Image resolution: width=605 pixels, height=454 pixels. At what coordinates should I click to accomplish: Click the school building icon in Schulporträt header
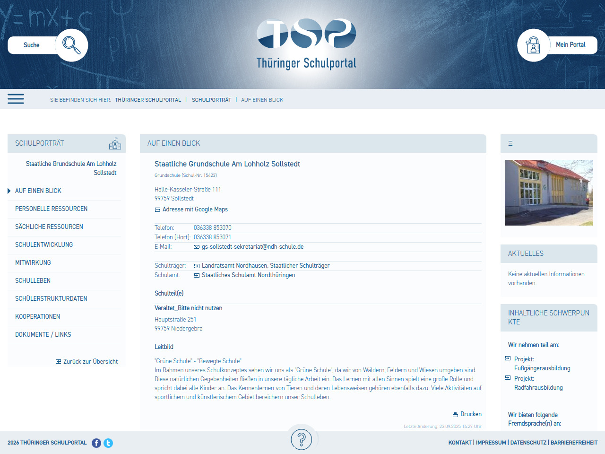115,144
